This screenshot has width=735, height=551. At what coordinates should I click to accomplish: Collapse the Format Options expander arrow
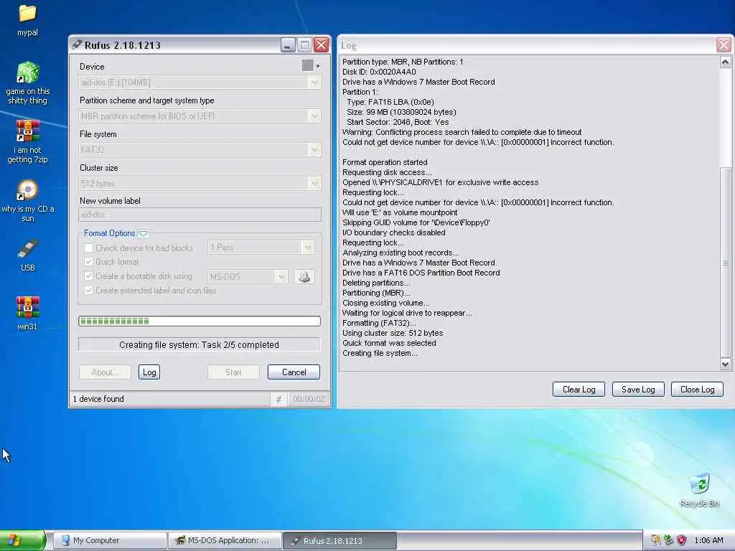(x=144, y=233)
